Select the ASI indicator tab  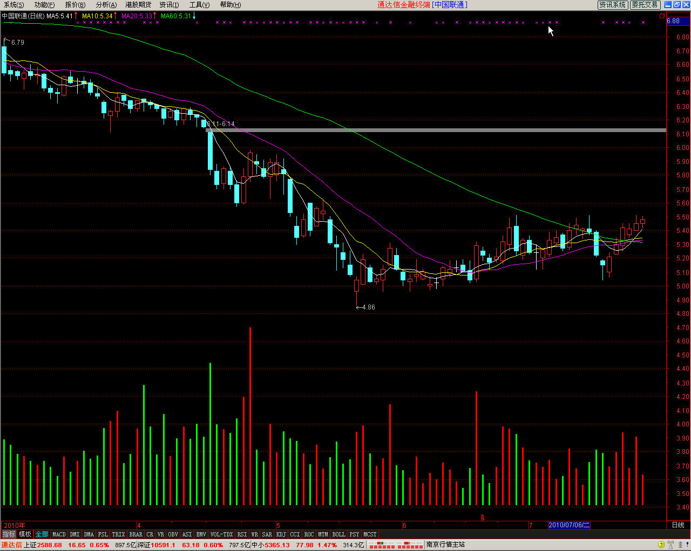tap(187, 534)
